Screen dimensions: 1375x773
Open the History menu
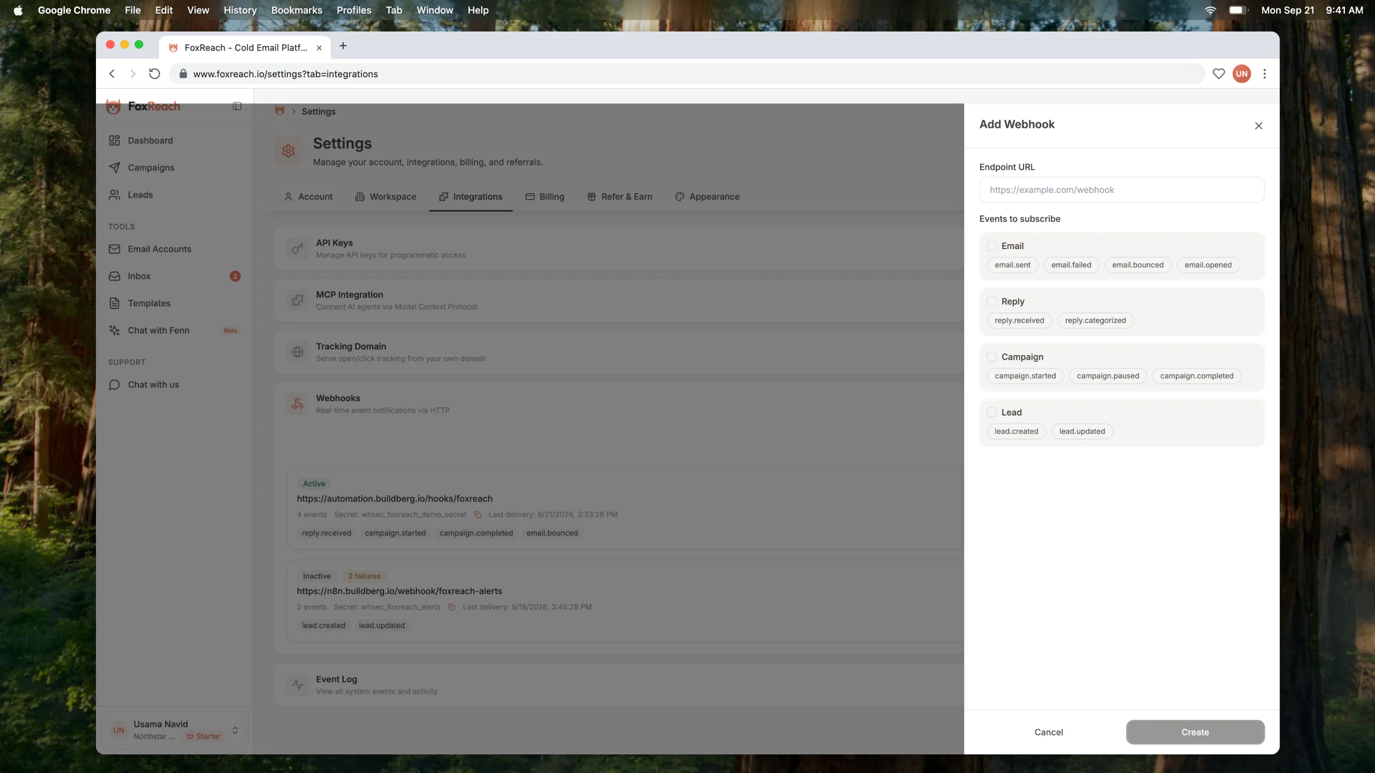pos(240,10)
